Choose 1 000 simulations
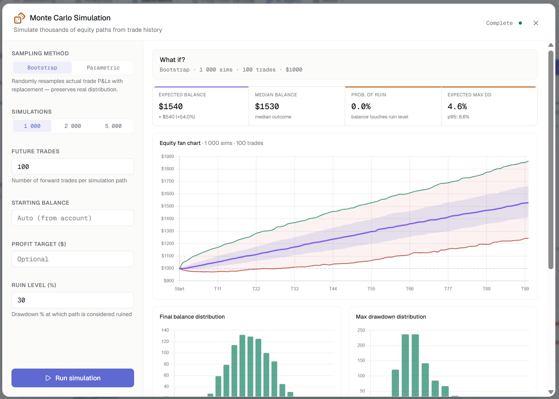 [x=32, y=126]
